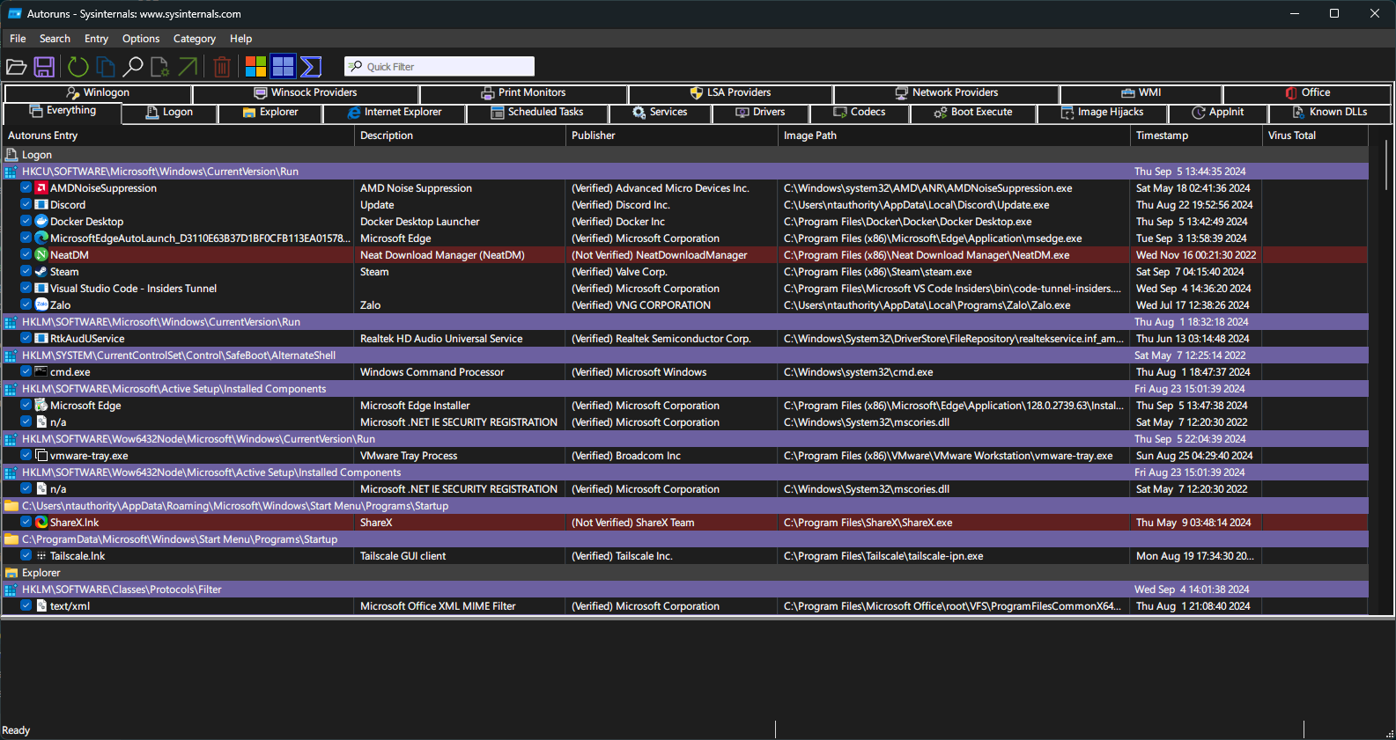The height and width of the screenshot is (740, 1396).
Task: Click the Docker Desktop whale icon
Action: [41, 222]
